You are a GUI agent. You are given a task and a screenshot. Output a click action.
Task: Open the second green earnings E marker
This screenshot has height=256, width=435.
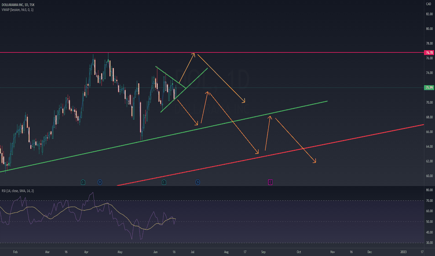tap(164, 182)
